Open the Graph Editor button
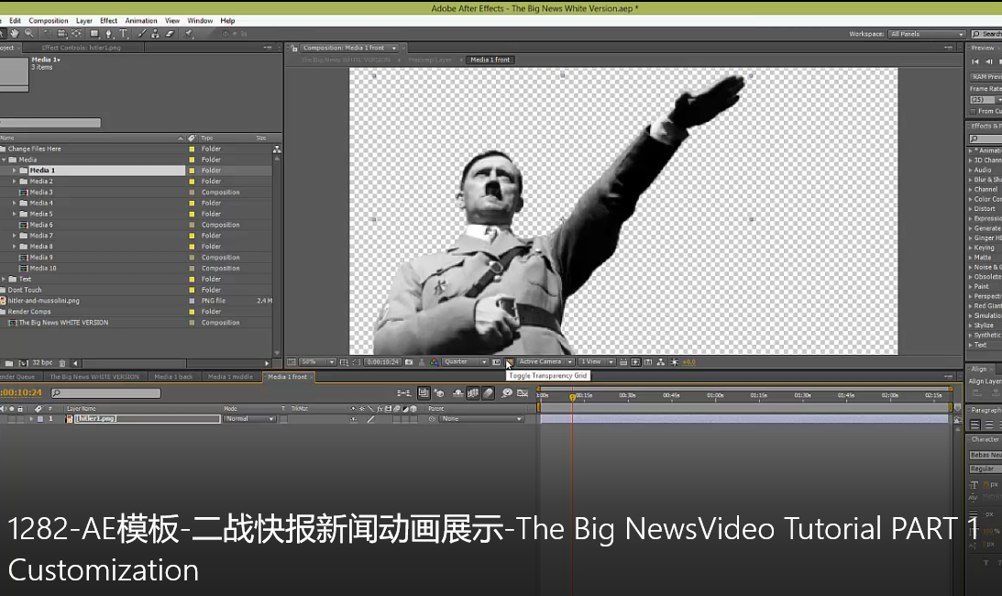 coord(523,392)
